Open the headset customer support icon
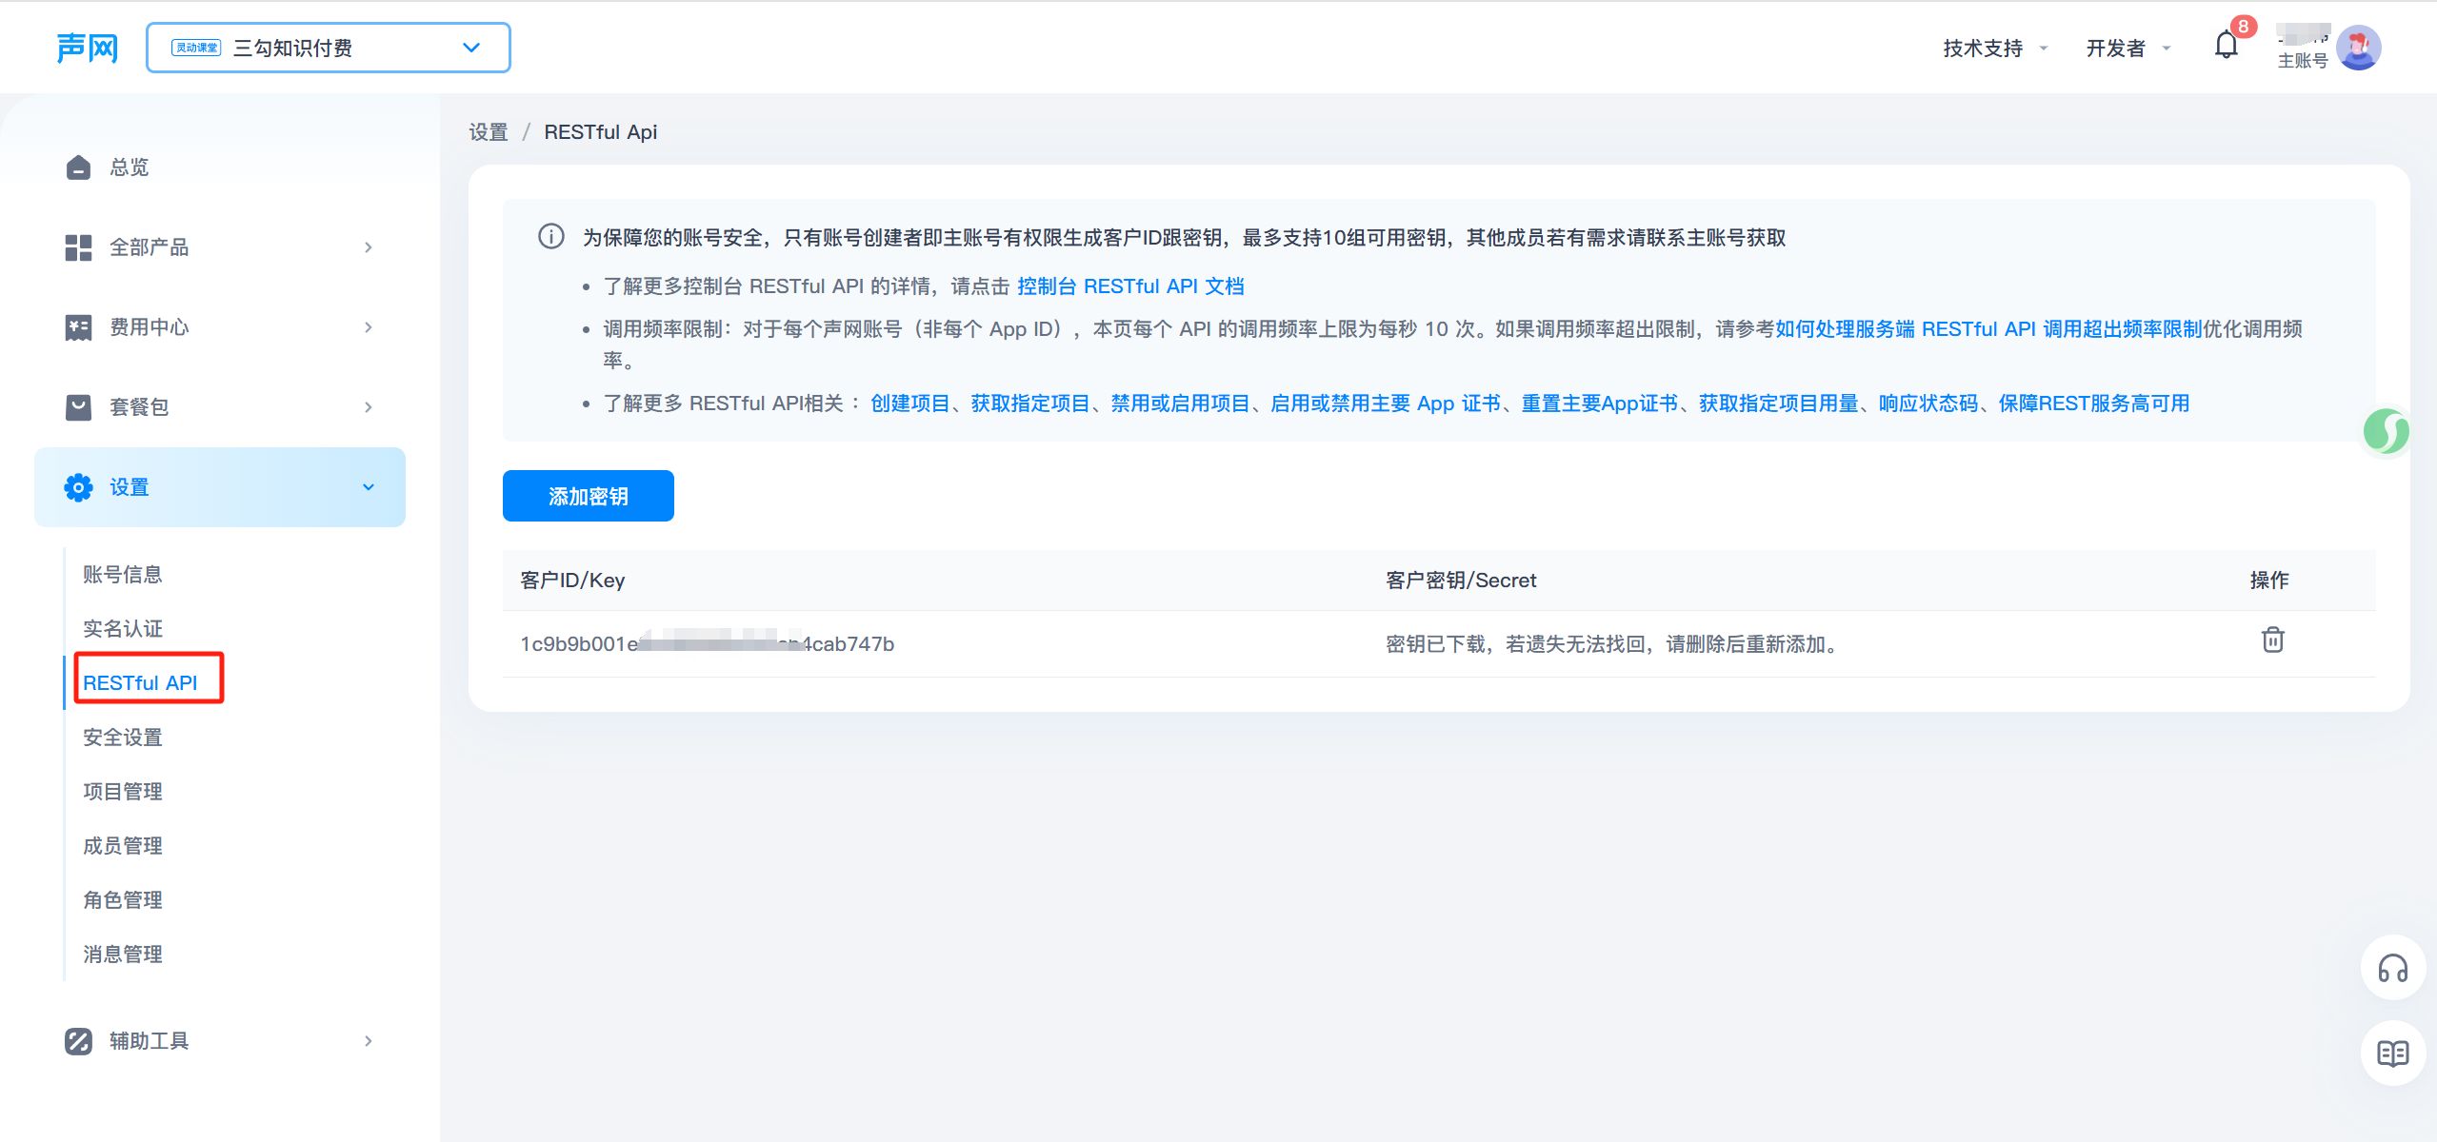The height and width of the screenshot is (1142, 2437). 2392,969
